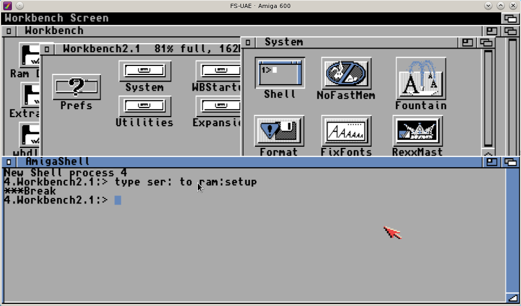Image resolution: width=521 pixels, height=306 pixels.
Task: Click the Workbench Screen title bar
Action: (x=251, y=18)
